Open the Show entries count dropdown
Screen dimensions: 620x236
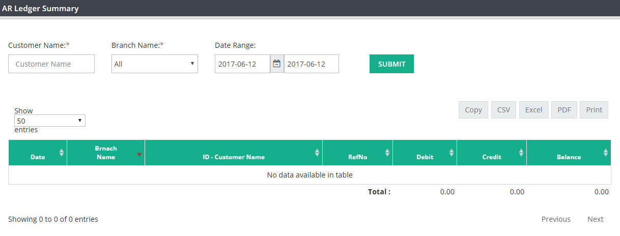point(50,121)
